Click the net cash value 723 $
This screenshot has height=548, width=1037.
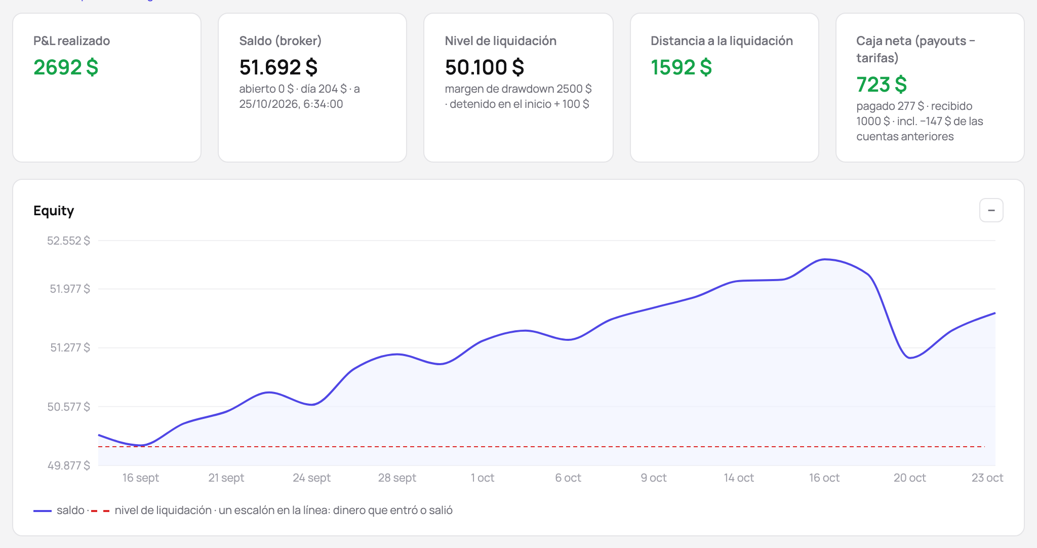[x=882, y=85]
